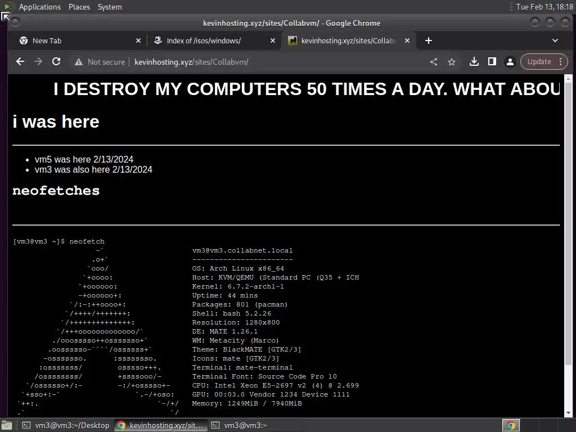Select kevinhosting.xyz Chrome window in taskbar
The width and height of the screenshot is (576, 432).
pos(160,425)
